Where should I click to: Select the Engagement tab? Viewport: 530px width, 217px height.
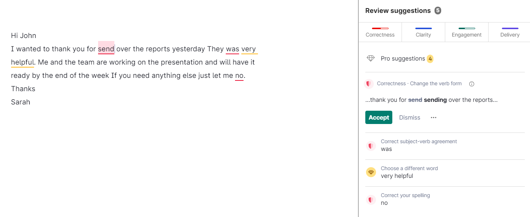tap(467, 32)
